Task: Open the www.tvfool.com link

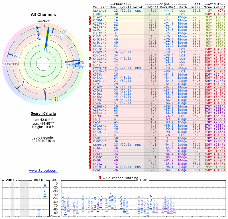Action: click(43, 171)
